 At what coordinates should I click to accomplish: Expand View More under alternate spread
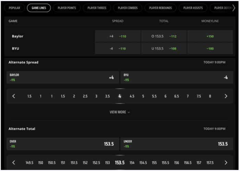click(120, 112)
